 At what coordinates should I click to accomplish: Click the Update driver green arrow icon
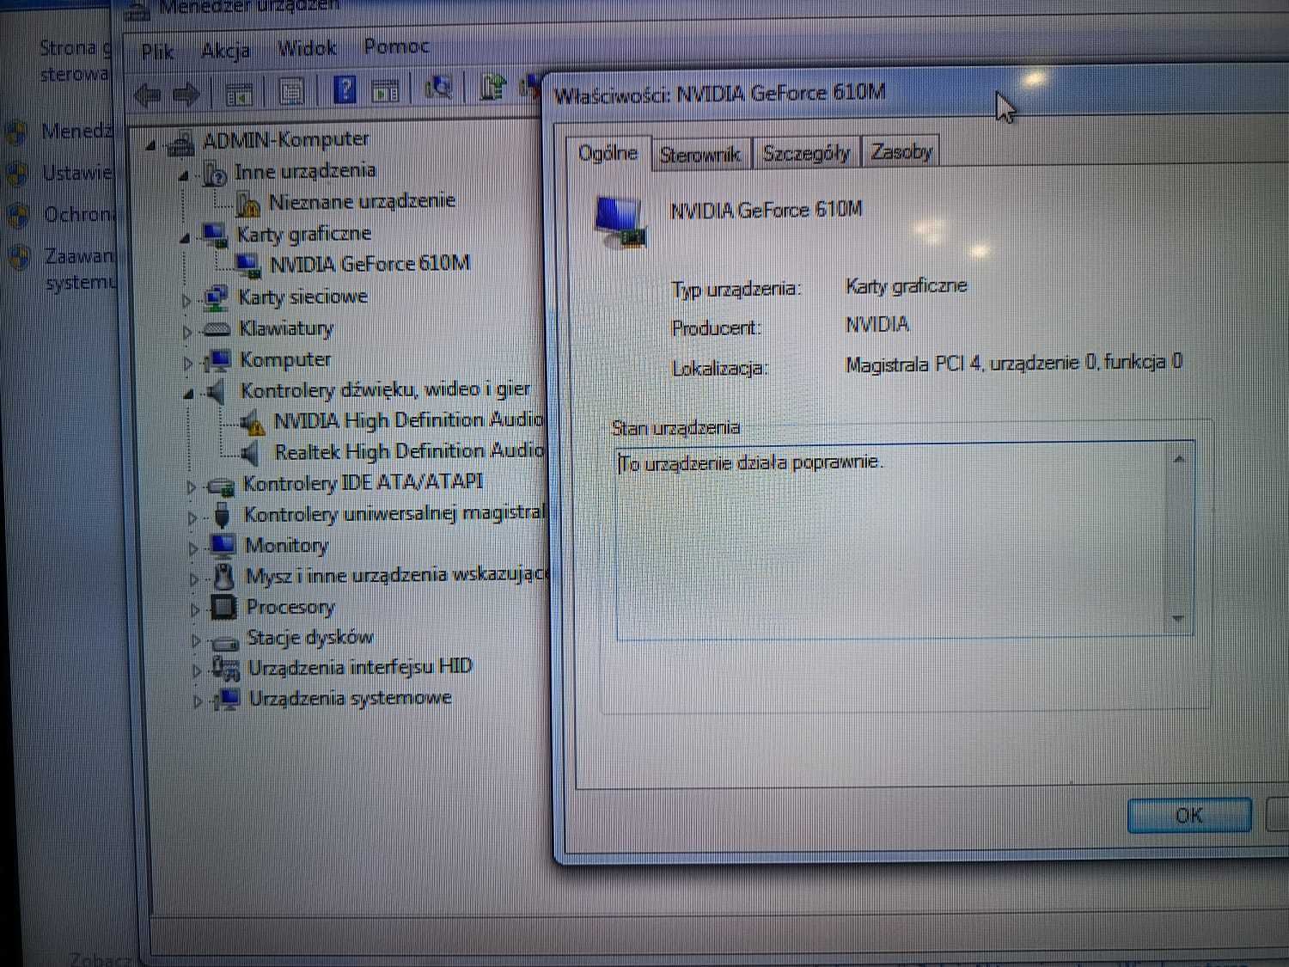(x=492, y=87)
